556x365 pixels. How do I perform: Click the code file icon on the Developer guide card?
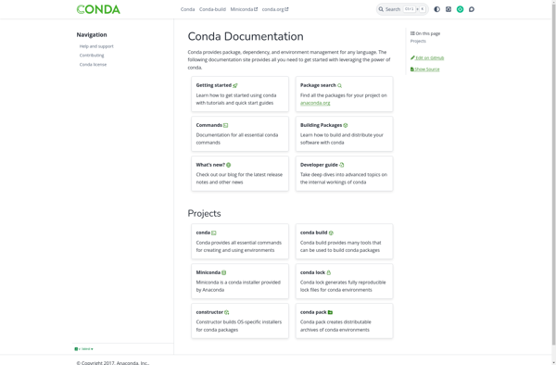point(342,165)
